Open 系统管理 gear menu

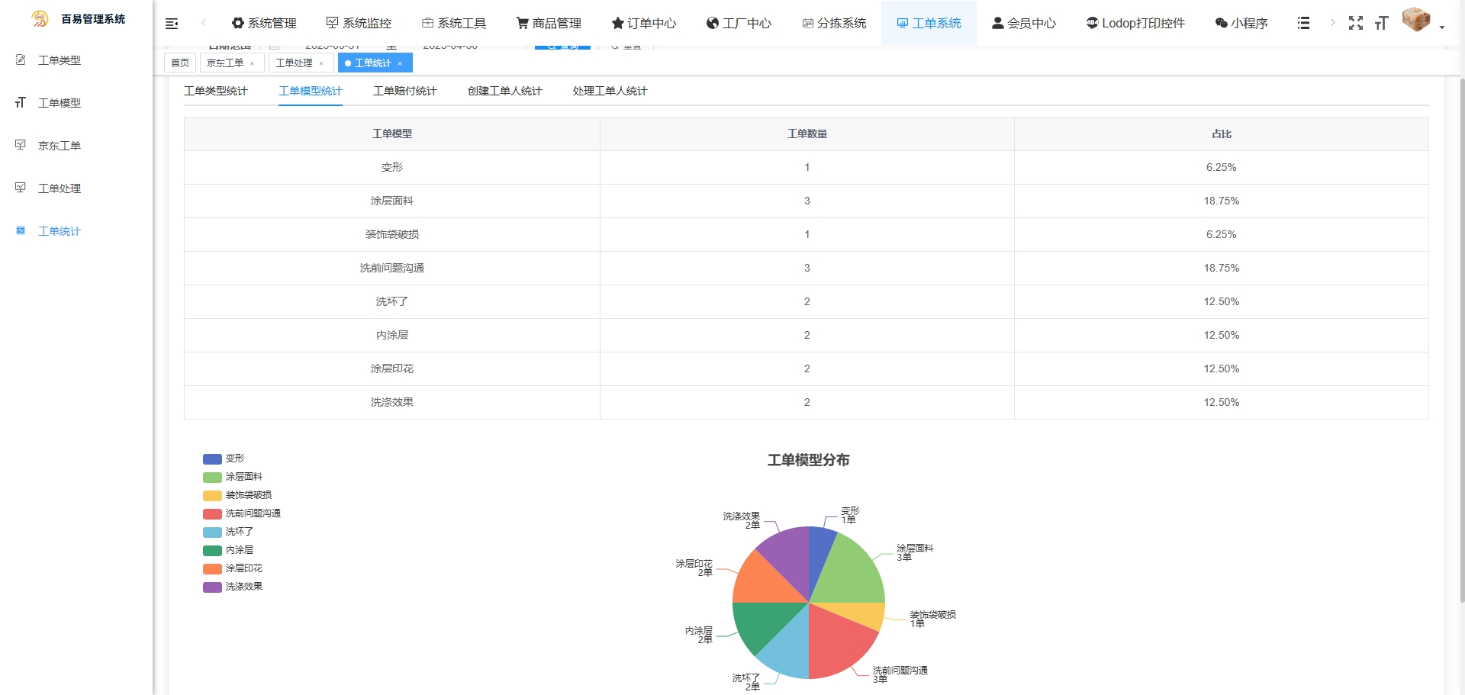coord(264,23)
